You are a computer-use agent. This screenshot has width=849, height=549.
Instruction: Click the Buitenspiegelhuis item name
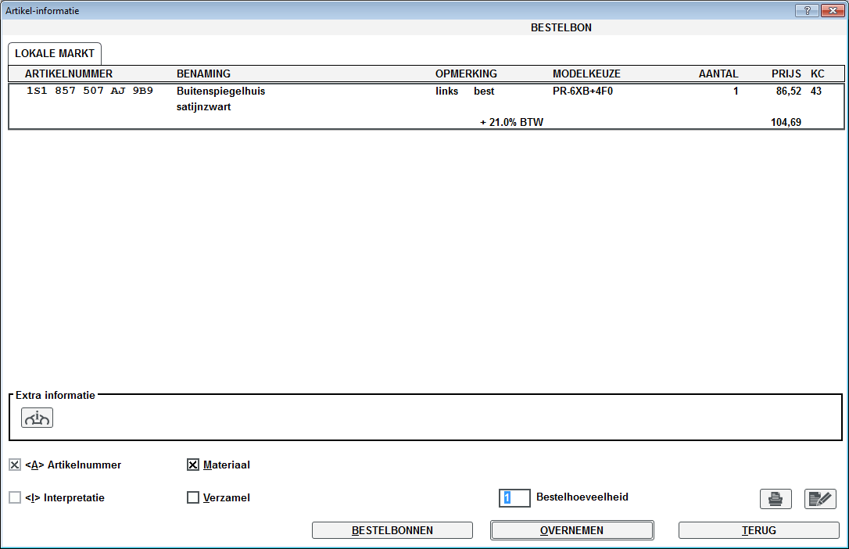pos(221,91)
